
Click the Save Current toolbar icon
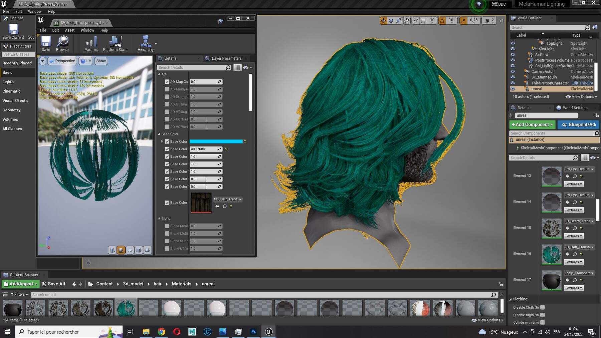(13, 32)
